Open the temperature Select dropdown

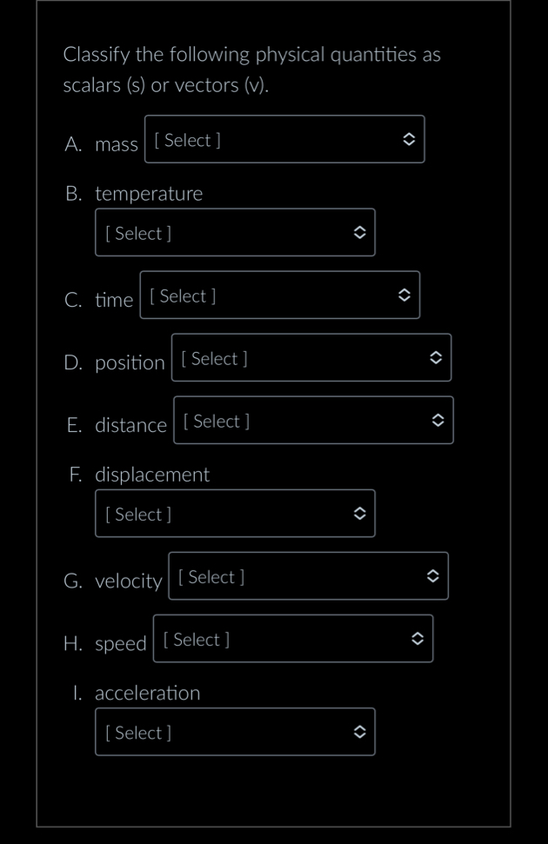tap(235, 233)
